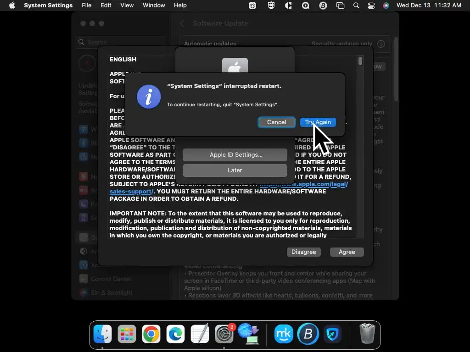Open the Edit menu

tap(106, 5)
